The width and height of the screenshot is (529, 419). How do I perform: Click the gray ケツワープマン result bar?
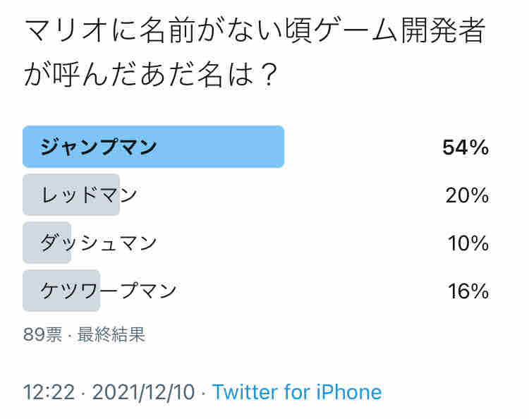[x=61, y=291]
